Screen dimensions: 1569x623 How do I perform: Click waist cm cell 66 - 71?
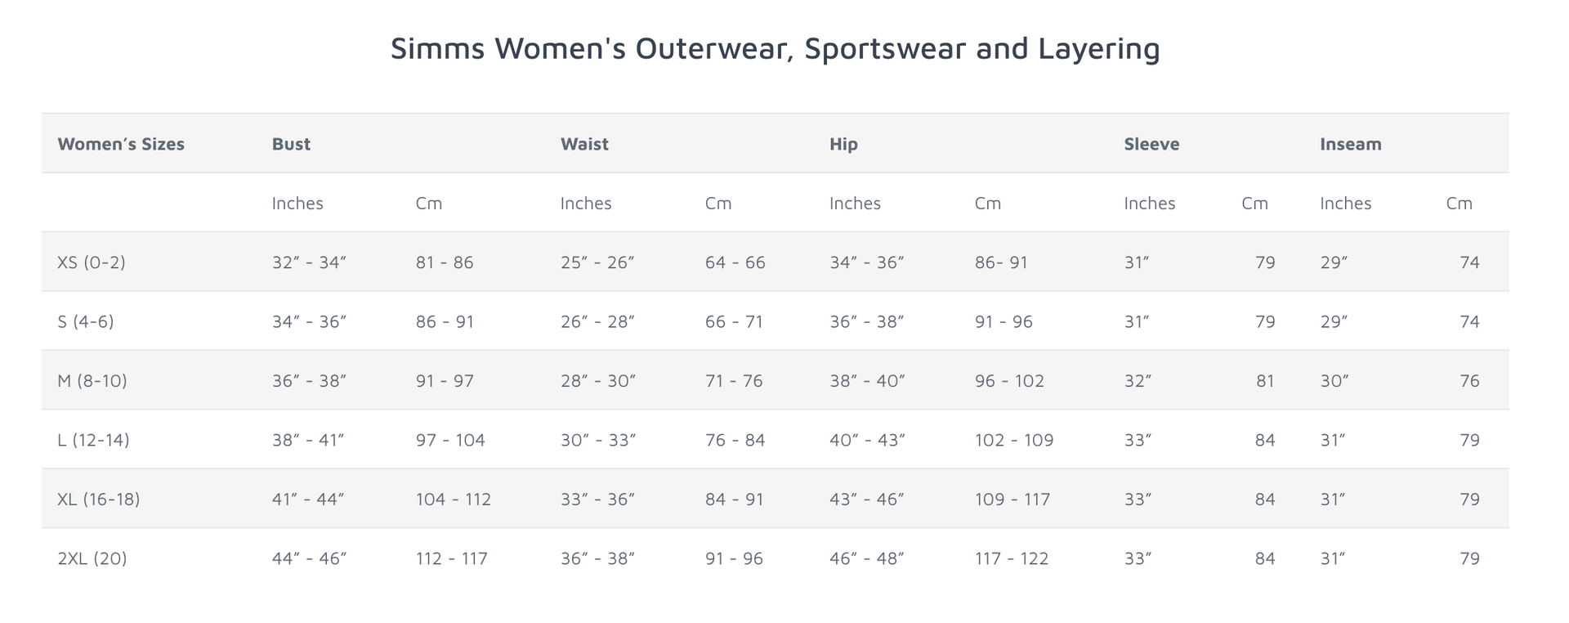click(x=734, y=321)
